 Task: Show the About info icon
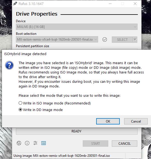pos(27,143)
